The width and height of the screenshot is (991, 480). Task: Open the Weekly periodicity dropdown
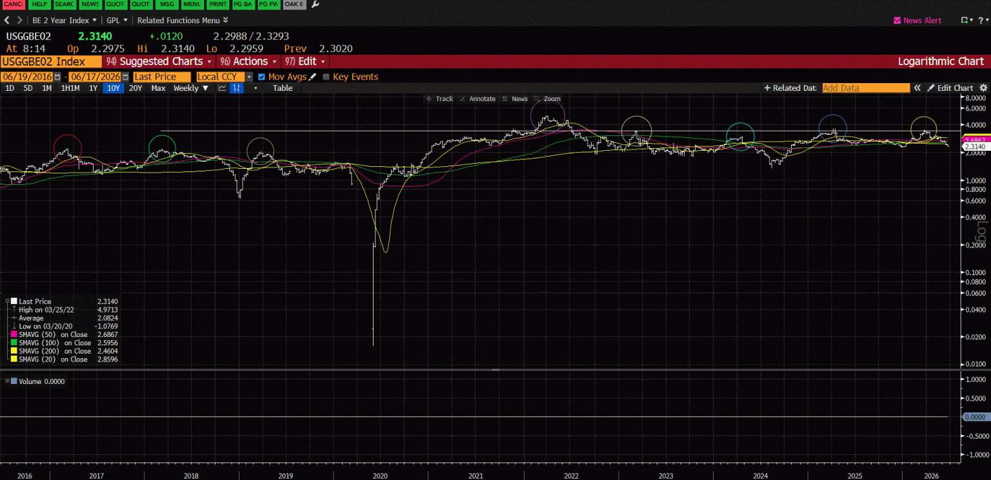pos(191,88)
